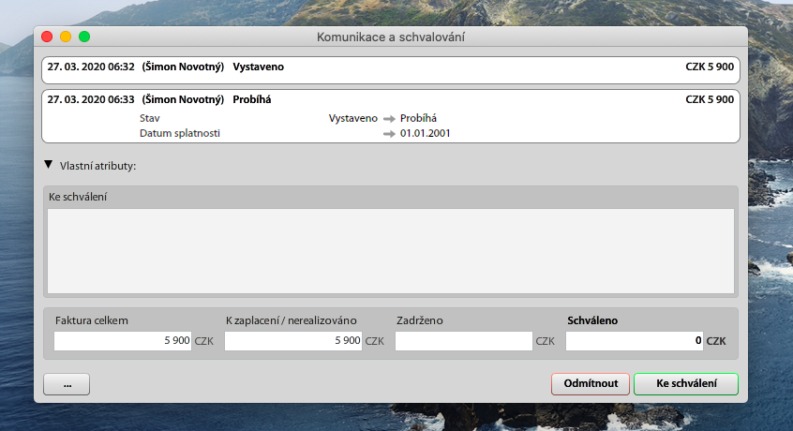This screenshot has width=793, height=431.
Task: Open the "..." more options button
Action: [67, 384]
